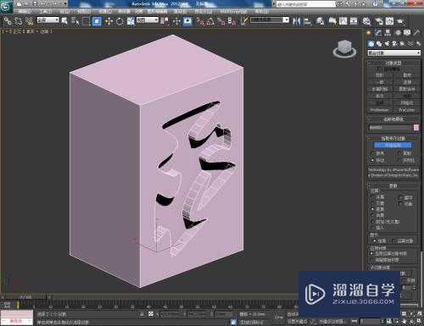Switch to the Hierarchy command panel tab

388,33
